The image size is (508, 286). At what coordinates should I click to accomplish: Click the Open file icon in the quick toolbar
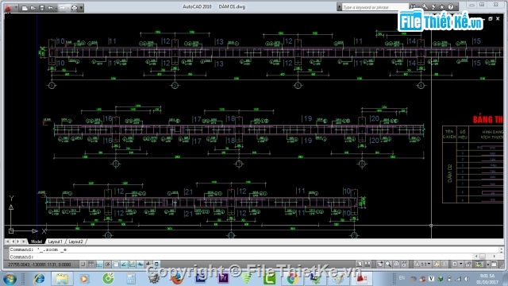pos(33,8)
